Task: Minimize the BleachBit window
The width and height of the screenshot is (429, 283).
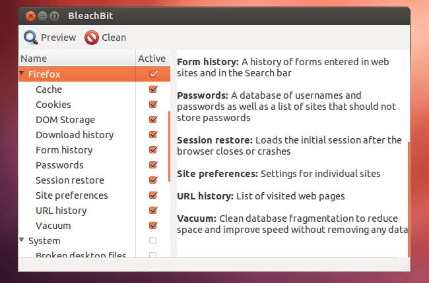Action: point(42,16)
